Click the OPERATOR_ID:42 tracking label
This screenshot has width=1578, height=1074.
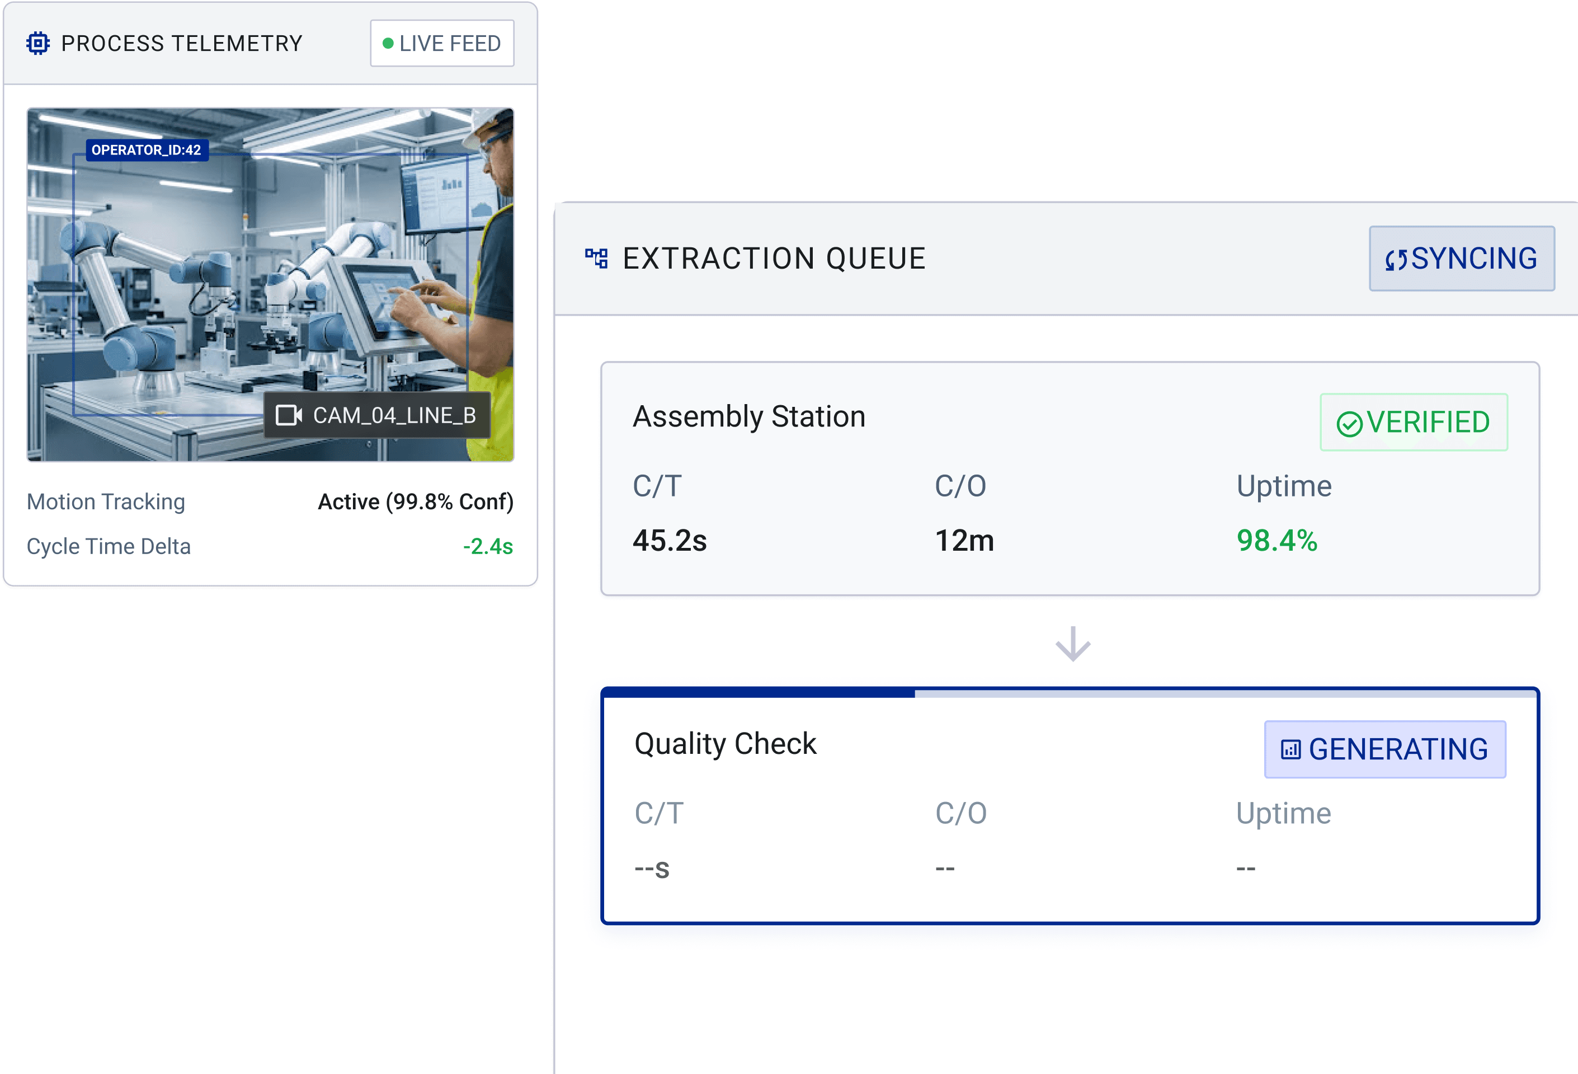[147, 150]
